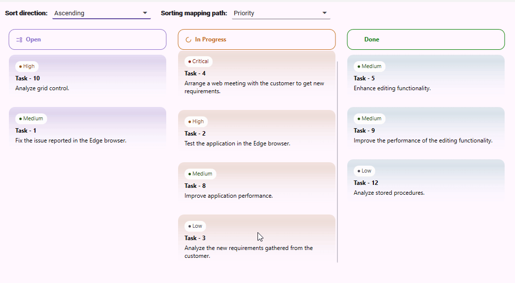Click the 'Sort direction:' label
The image size is (515, 283).
(x=26, y=13)
